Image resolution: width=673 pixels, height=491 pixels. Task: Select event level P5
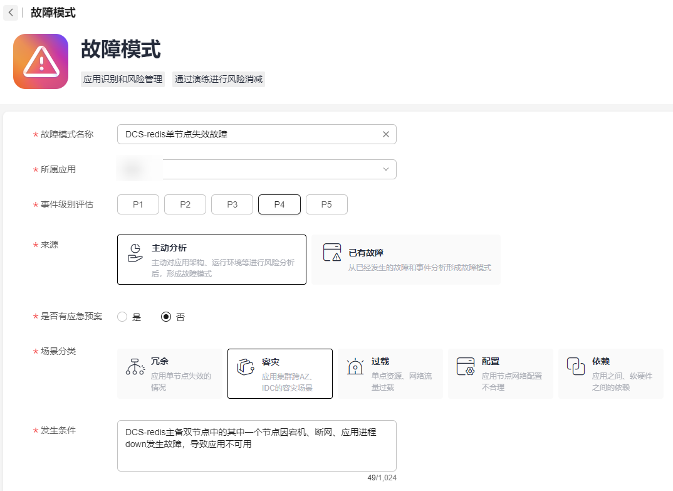click(326, 204)
